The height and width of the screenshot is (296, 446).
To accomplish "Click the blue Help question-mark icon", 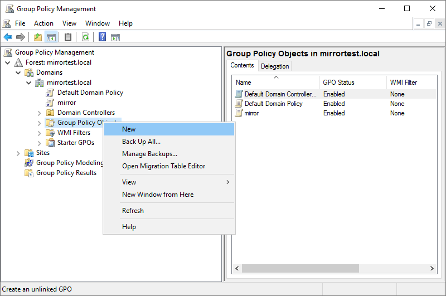I will click(x=102, y=37).
